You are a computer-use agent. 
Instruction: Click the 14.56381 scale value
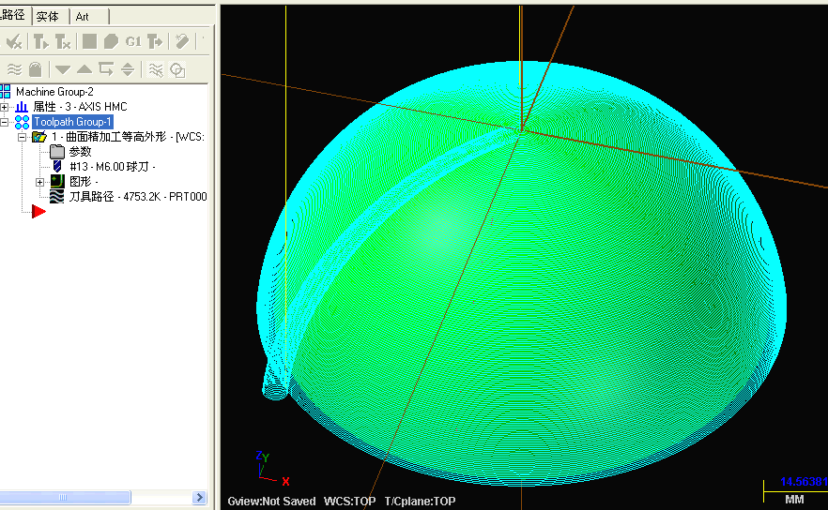tap(804, 482)
